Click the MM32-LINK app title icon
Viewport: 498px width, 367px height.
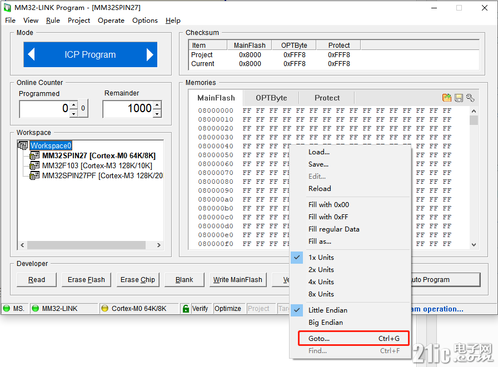pos(7,8)
